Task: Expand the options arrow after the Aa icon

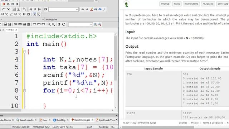Action: (x=104, y=9)
